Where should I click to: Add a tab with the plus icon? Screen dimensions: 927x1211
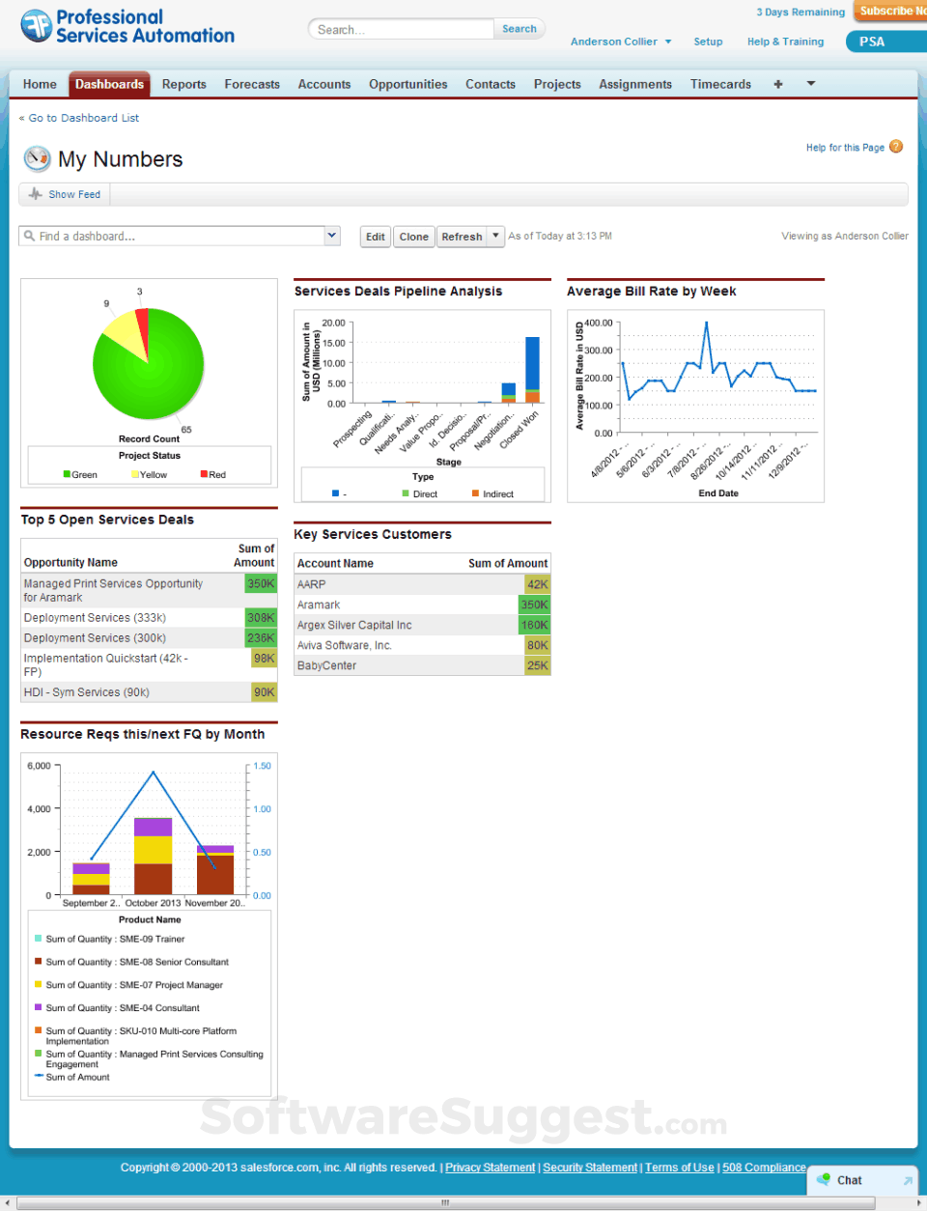778,84
